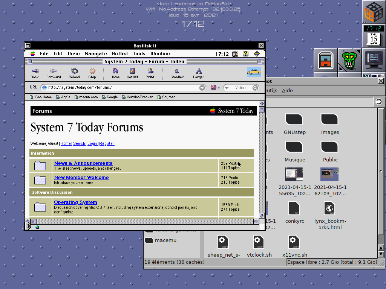This screenshot has width=386, height=289.
Task: Select the x11vnc.sh script icon
Action: point(294,242)
